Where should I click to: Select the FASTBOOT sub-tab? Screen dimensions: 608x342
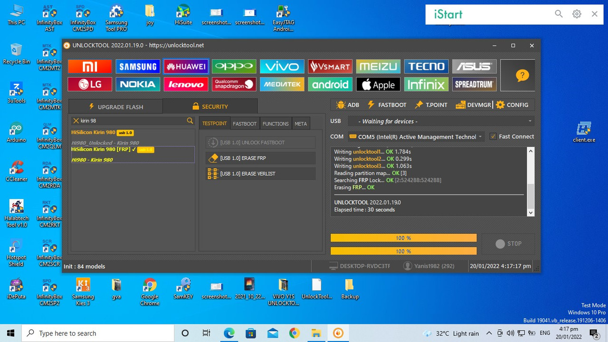pyautogui.click(x=245, y=123)
